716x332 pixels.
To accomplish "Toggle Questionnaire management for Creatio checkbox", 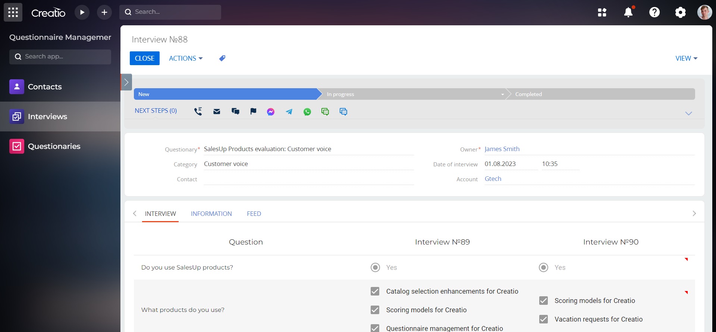I will click(375, 328).
